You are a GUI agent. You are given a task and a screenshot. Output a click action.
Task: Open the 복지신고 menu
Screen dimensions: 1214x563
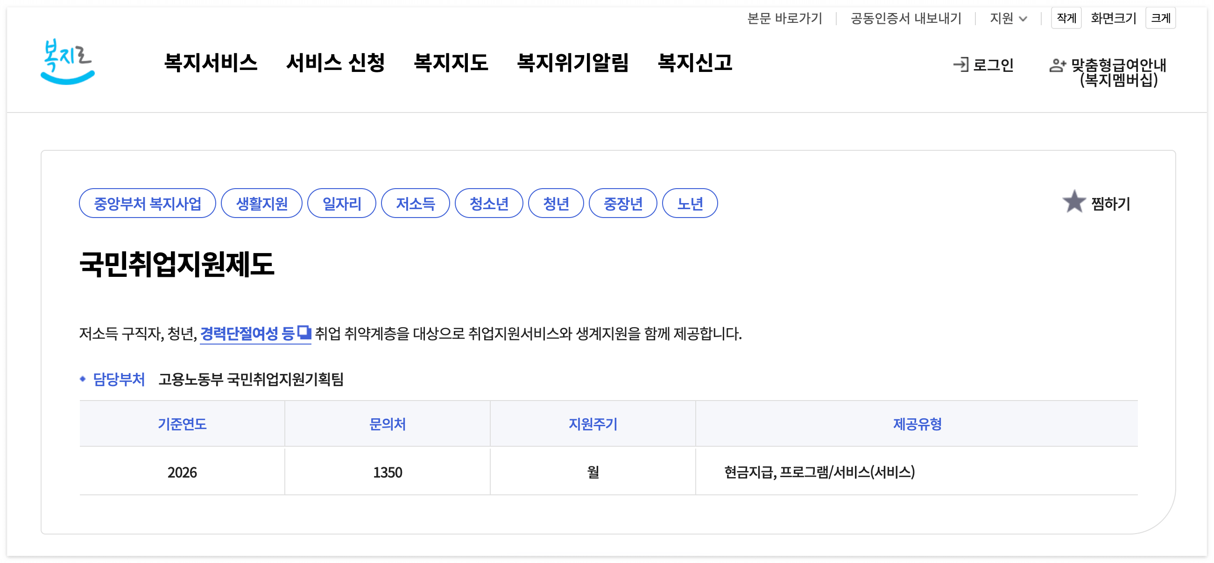click(x=695, y=63)
